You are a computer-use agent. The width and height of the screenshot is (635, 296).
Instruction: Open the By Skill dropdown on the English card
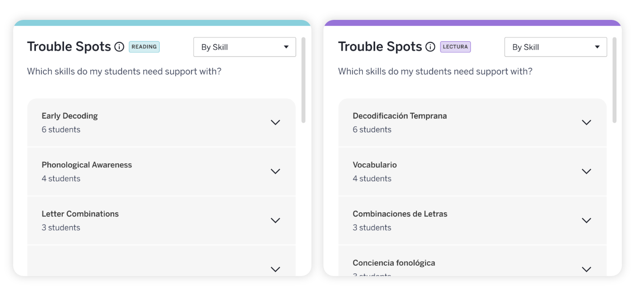click(244, 47)
